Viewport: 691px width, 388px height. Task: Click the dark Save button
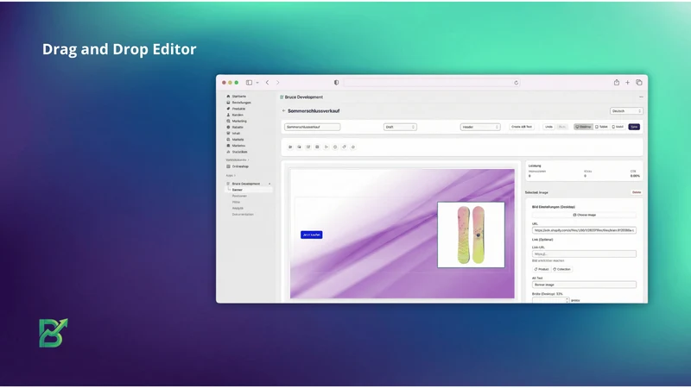(x=634, y=127)
